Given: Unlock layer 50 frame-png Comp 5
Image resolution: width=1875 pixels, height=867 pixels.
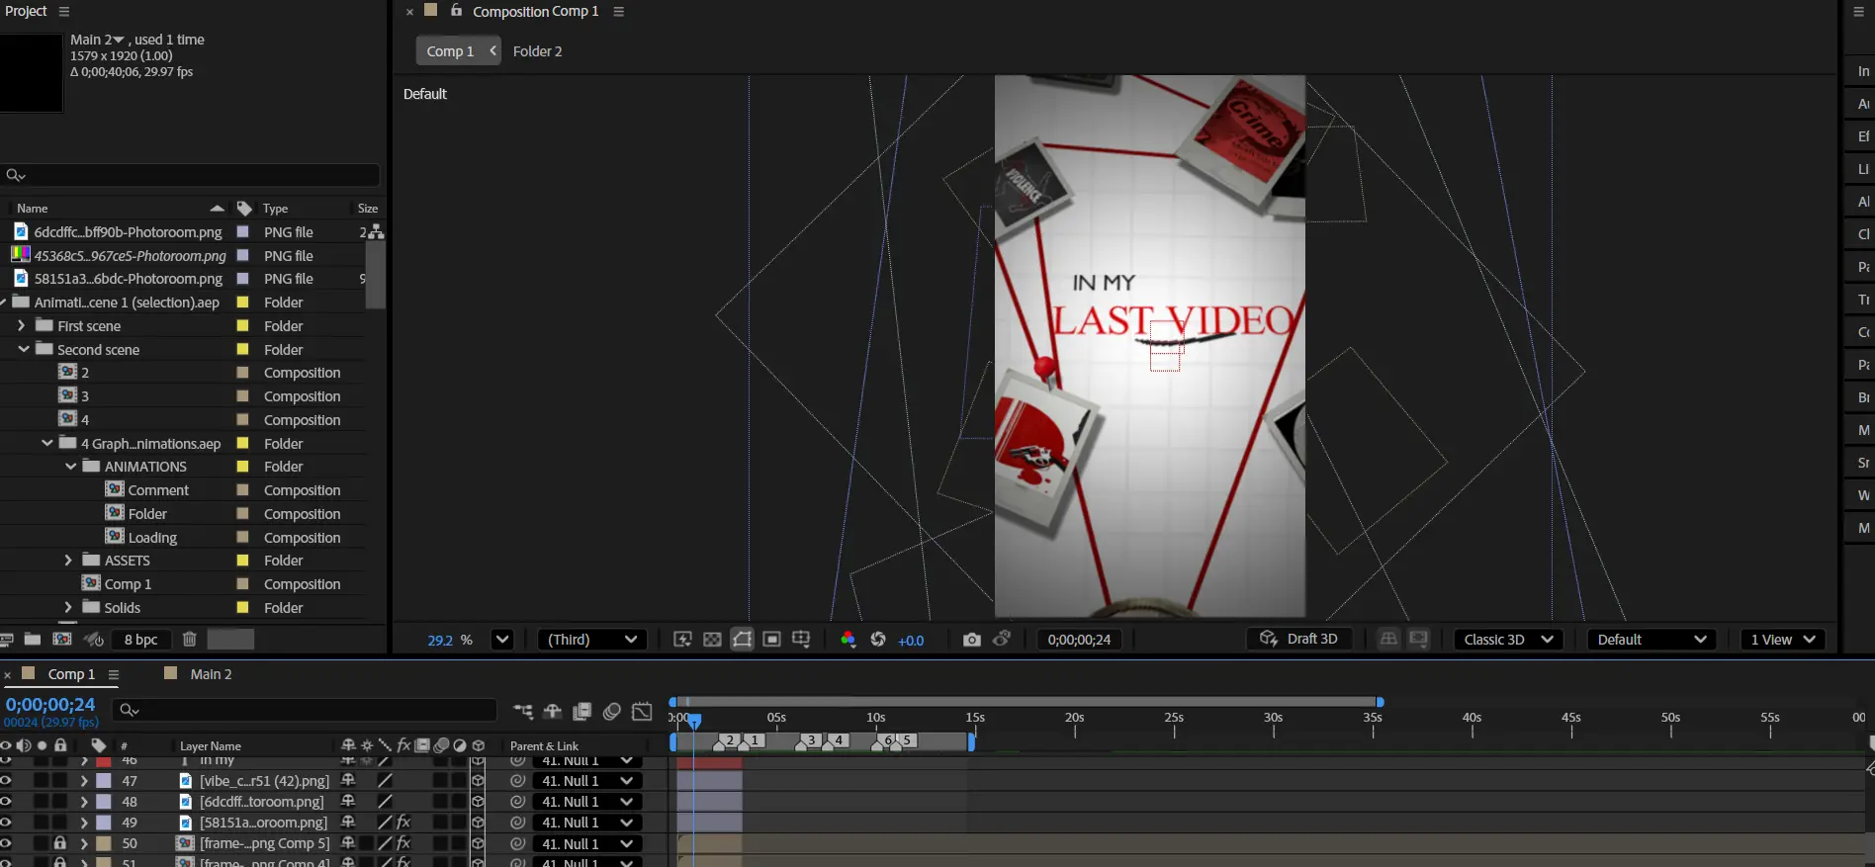Looking at the screenshot, I should click(60, 843).
